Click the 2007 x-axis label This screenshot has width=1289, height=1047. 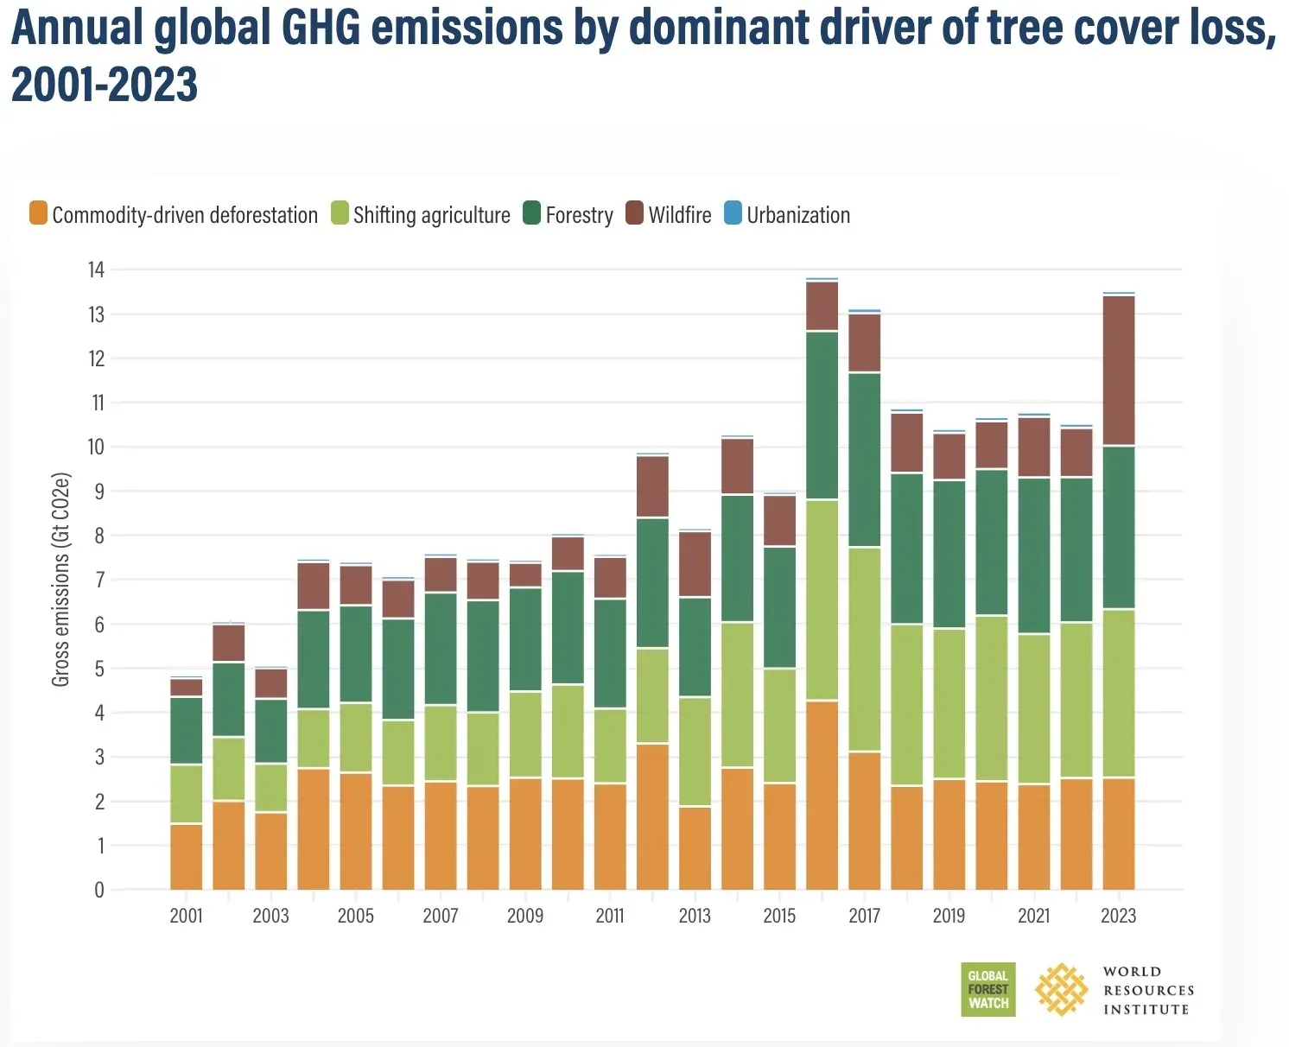[x=440, y=916]
